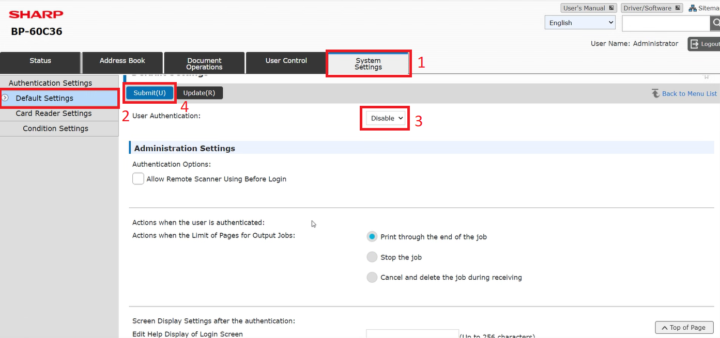The height and width of the screenshot is (338, 720).
Task: Switch to the Address Book tab
Action: 122,60
